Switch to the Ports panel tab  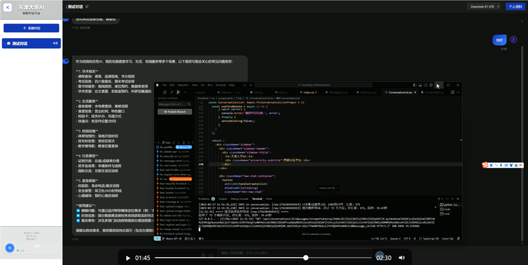point(269,199)
